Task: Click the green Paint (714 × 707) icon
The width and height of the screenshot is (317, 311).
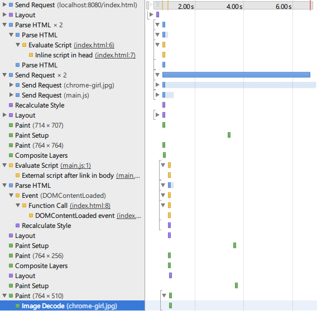Action: (11, 125)
